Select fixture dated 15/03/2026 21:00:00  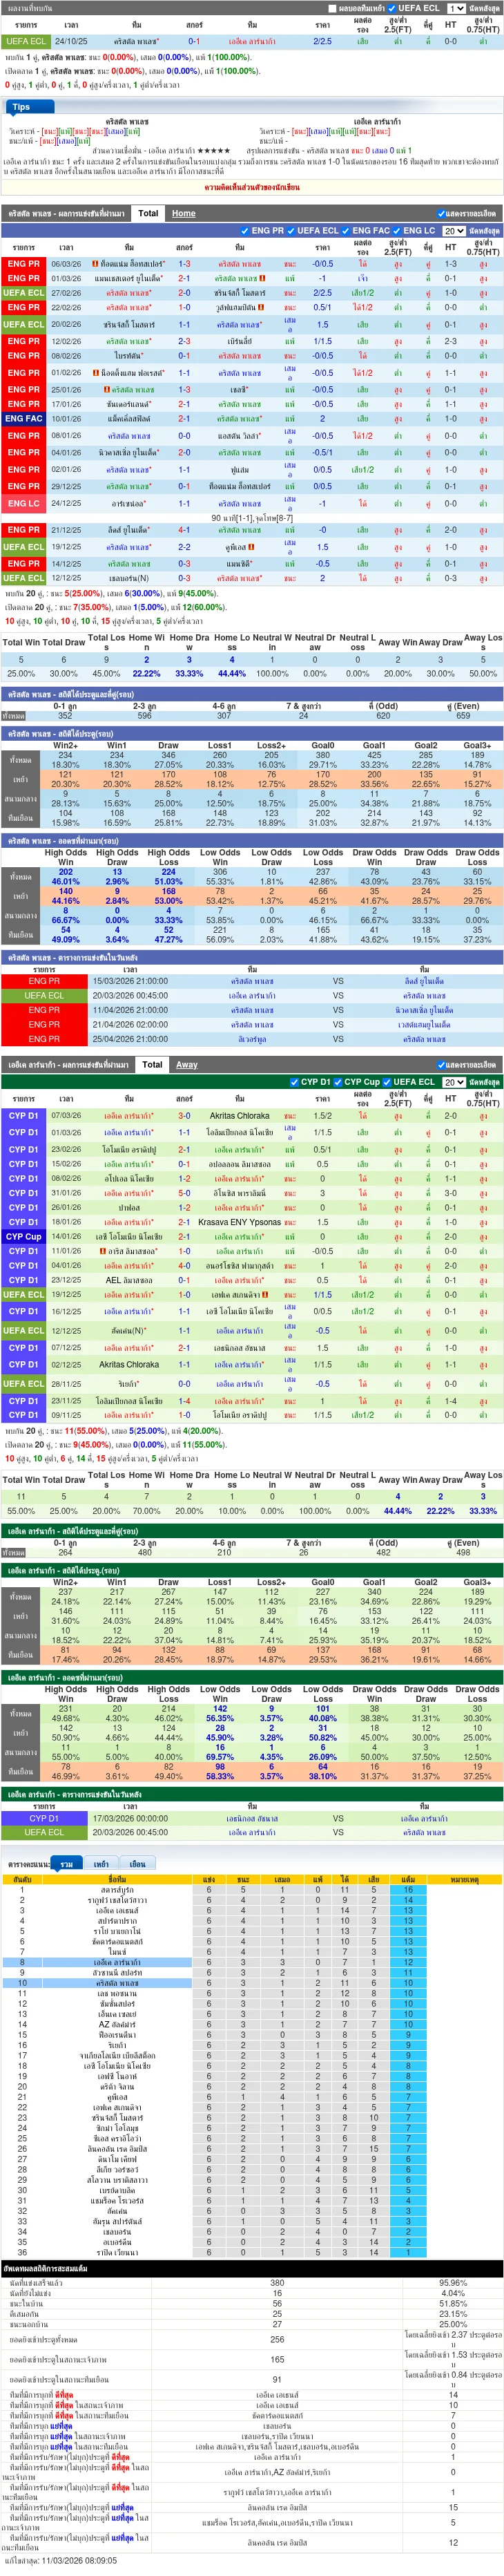(x=130, y=981)
